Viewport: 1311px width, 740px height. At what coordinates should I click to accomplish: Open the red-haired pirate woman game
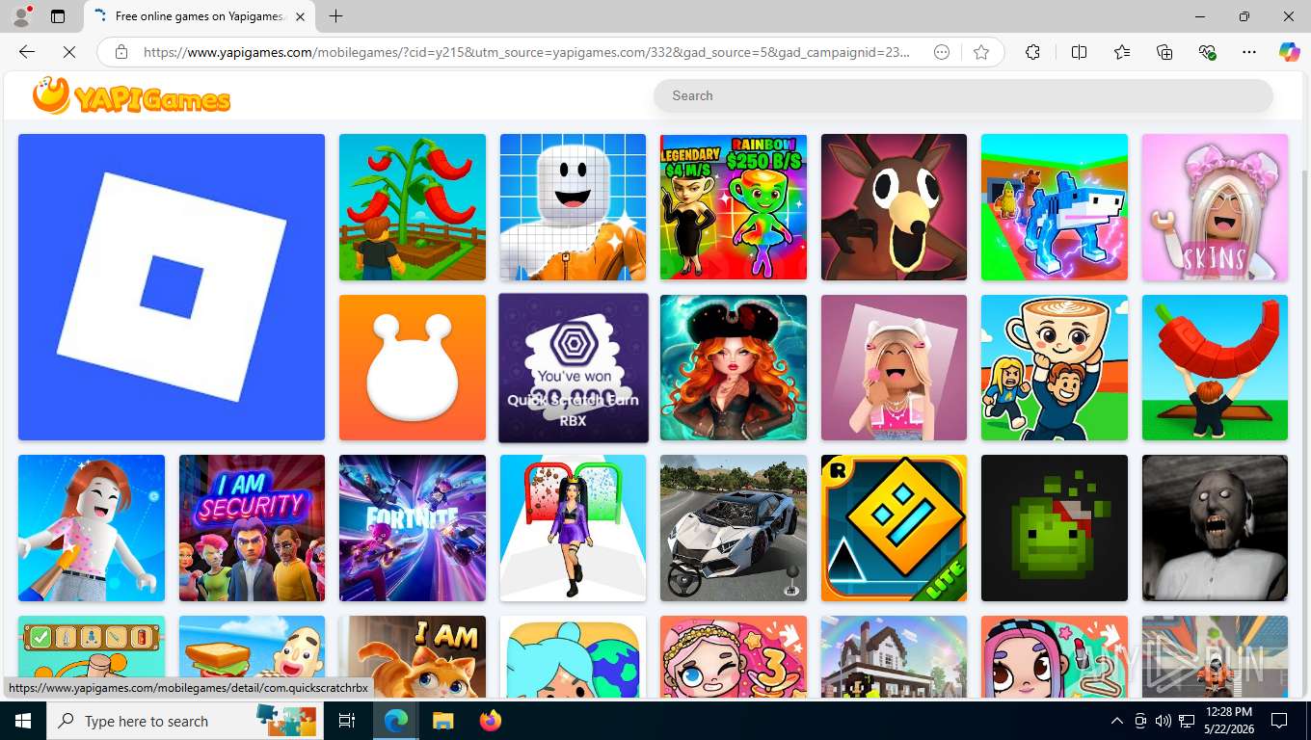[x=734, y=368]
